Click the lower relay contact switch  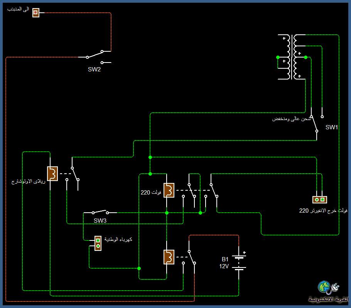tap(189, 257)
